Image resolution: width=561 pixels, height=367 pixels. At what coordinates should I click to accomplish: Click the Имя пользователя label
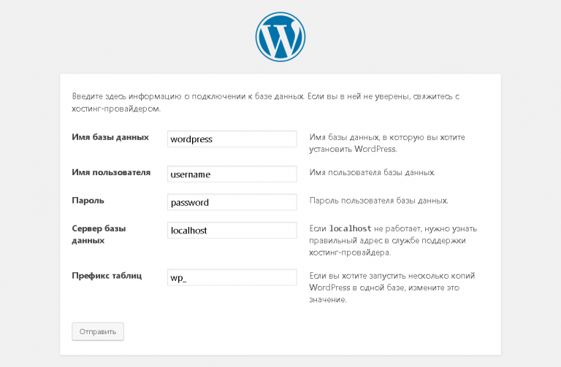click(x=111, y=172)
